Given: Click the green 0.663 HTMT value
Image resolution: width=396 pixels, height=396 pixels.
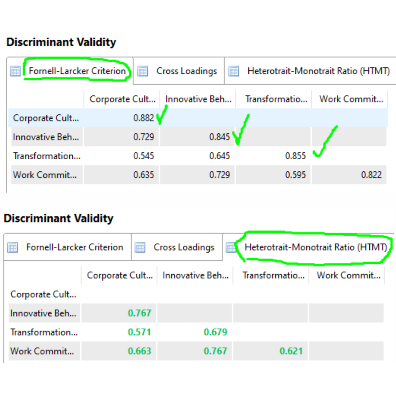Looking at the screenshot, I should coord(139,351).
